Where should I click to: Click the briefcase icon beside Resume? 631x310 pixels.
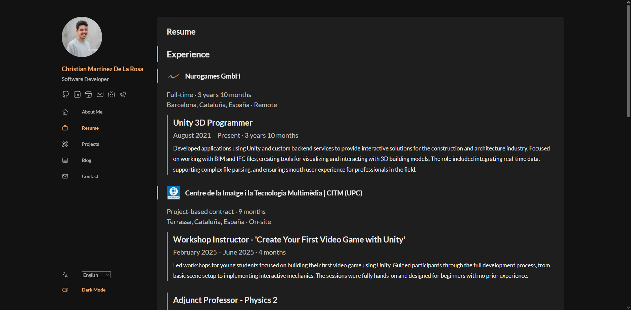(65, 128)
